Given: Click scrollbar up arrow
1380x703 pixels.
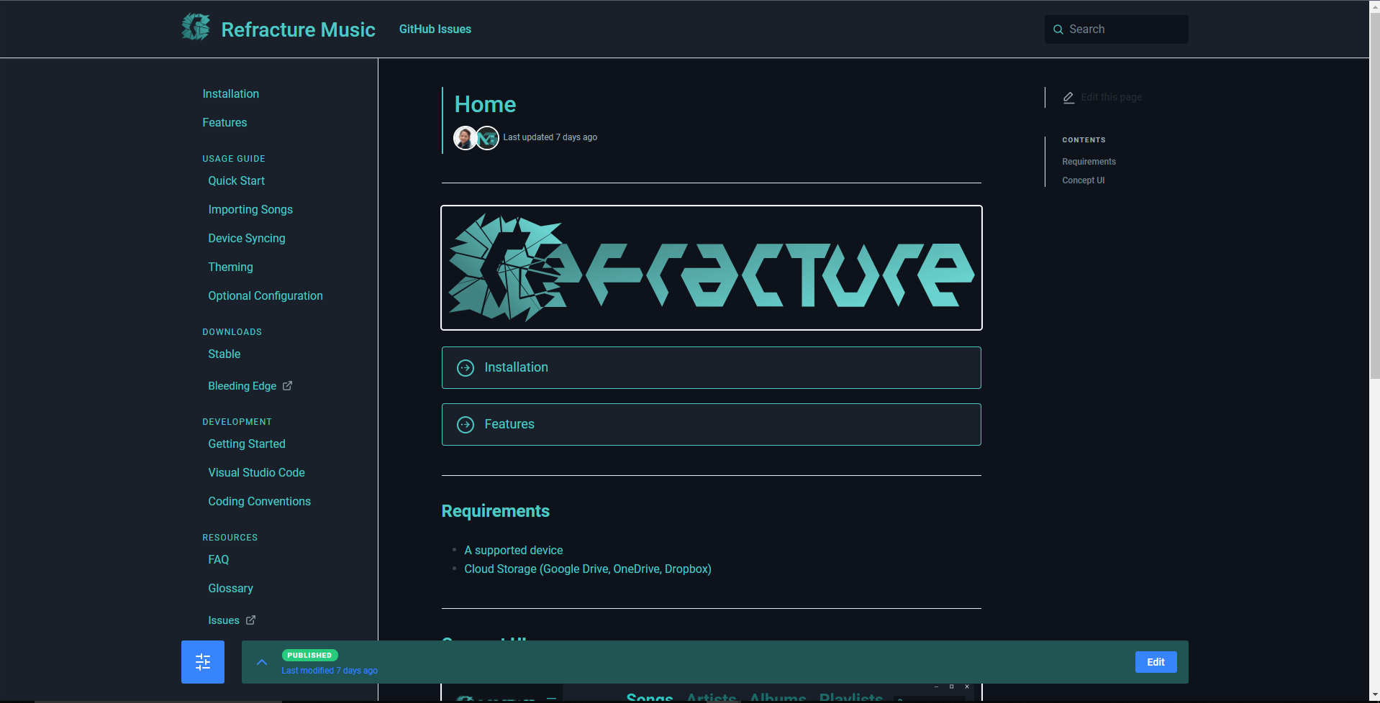Looking at the screenshot, I should point(1374,6).
